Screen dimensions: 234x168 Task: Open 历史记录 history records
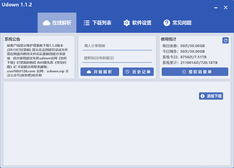pyautogui.click(x=138, y=72)
